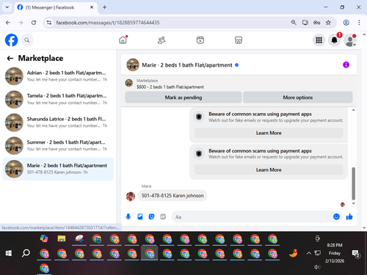Go back from Marketplace chats list
Image resolution: width=367 pixels, height=275 pixels.
(x=10, y=58)
